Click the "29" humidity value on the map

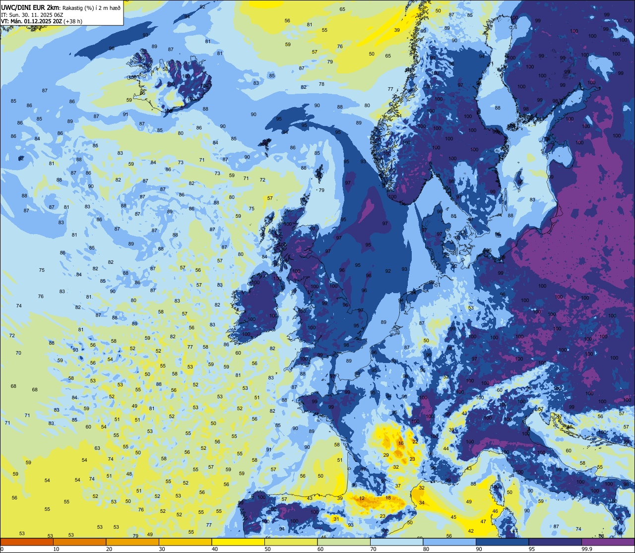click(385, 455)
